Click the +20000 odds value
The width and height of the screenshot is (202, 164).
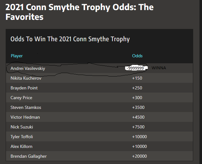pyautogui.click(x=139, y=156)
